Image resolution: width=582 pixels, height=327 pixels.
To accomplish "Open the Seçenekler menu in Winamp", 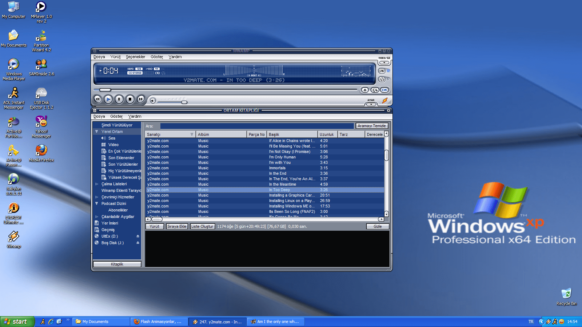I will coord(135,57).
